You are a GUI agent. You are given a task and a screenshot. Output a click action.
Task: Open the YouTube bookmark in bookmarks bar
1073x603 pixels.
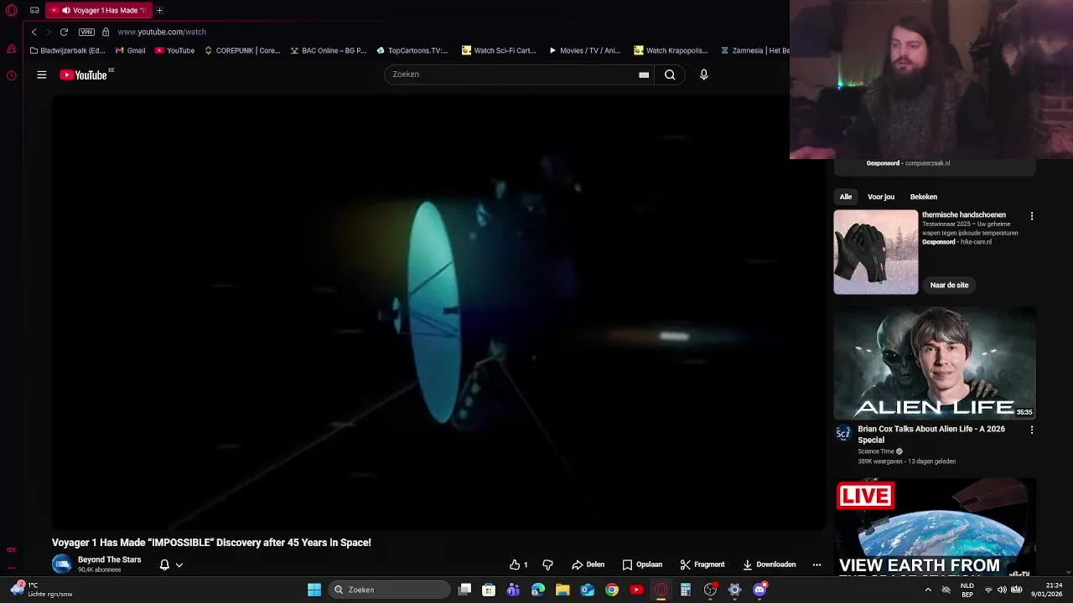(x=174, y=50)
